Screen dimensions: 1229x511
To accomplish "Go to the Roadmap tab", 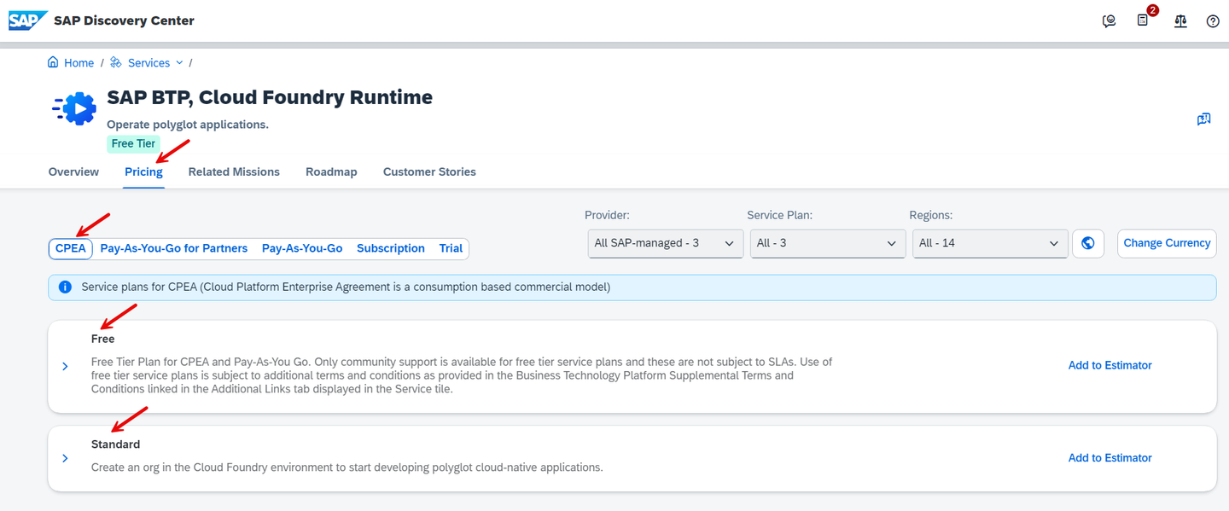I will 331,171.
